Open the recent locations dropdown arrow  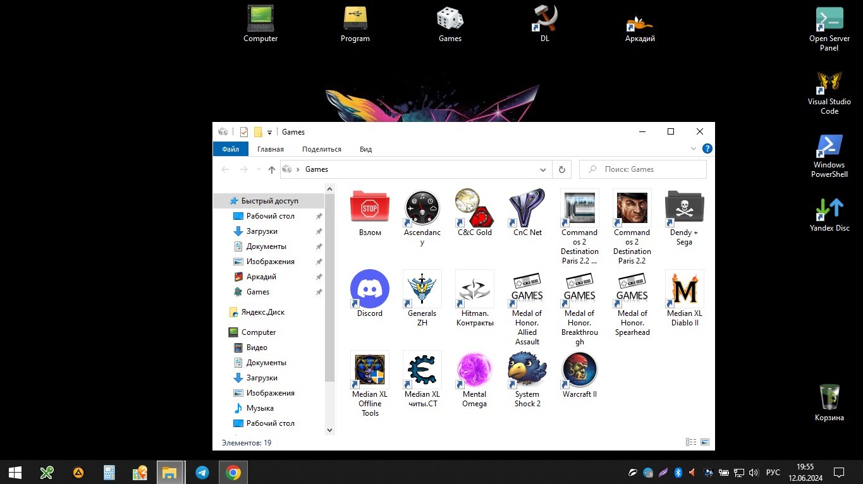coord(259,169)
